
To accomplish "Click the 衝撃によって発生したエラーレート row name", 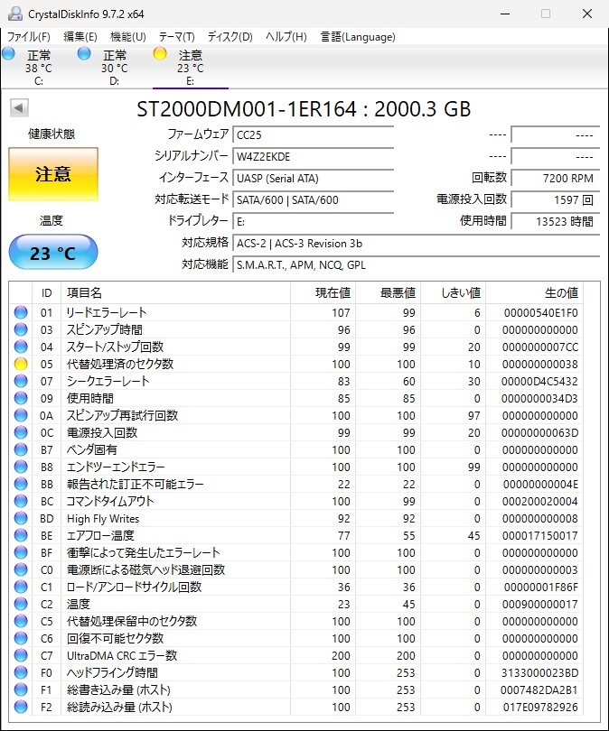I will 143,552.
